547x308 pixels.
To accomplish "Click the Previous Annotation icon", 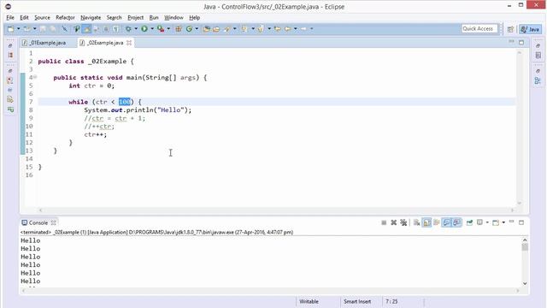I will pyautogui.click(x=261, y=29).
